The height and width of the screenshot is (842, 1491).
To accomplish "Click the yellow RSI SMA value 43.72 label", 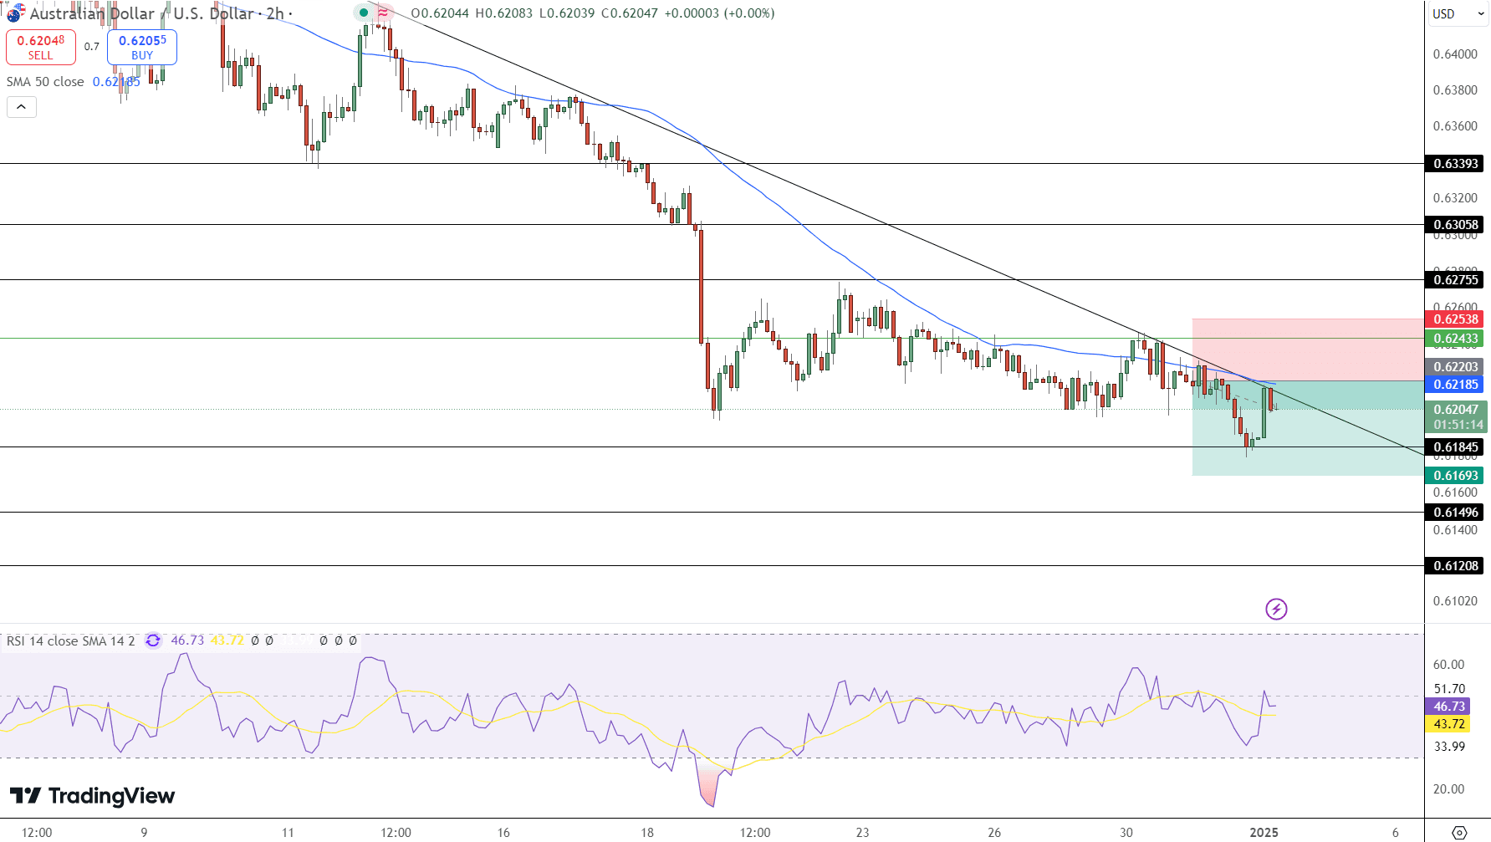I will [x=1449, y=724].
